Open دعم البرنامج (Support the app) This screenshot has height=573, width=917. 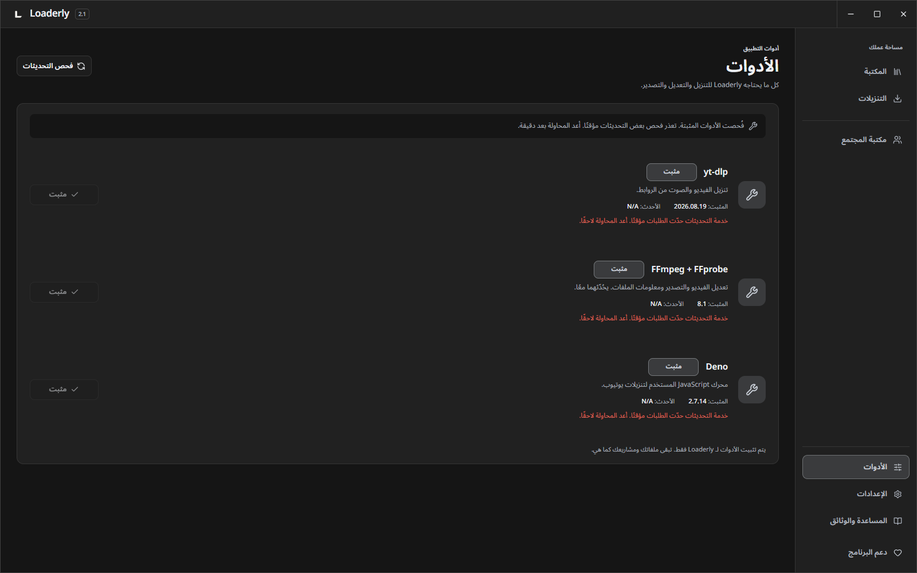pyautogui.click(x=856, y=553)
